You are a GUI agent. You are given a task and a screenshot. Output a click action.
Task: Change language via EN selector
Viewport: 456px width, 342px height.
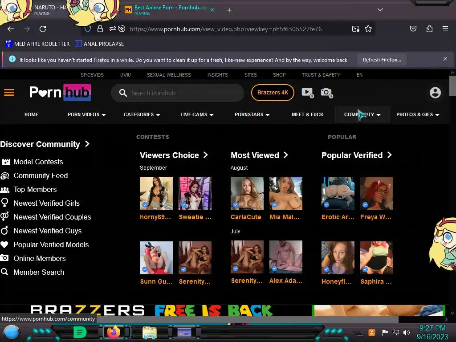(359, 75)
